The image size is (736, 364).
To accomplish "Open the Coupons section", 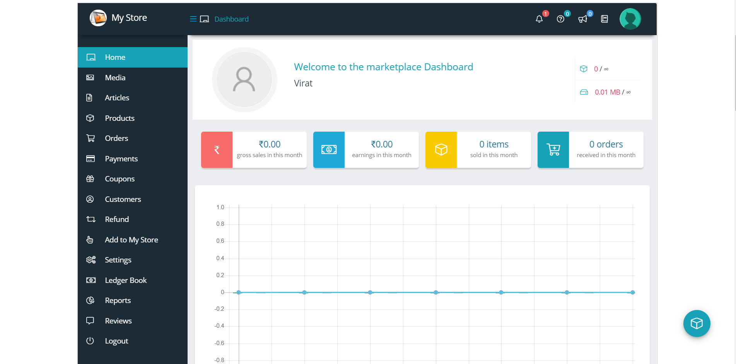I will (x=120, y=179).
